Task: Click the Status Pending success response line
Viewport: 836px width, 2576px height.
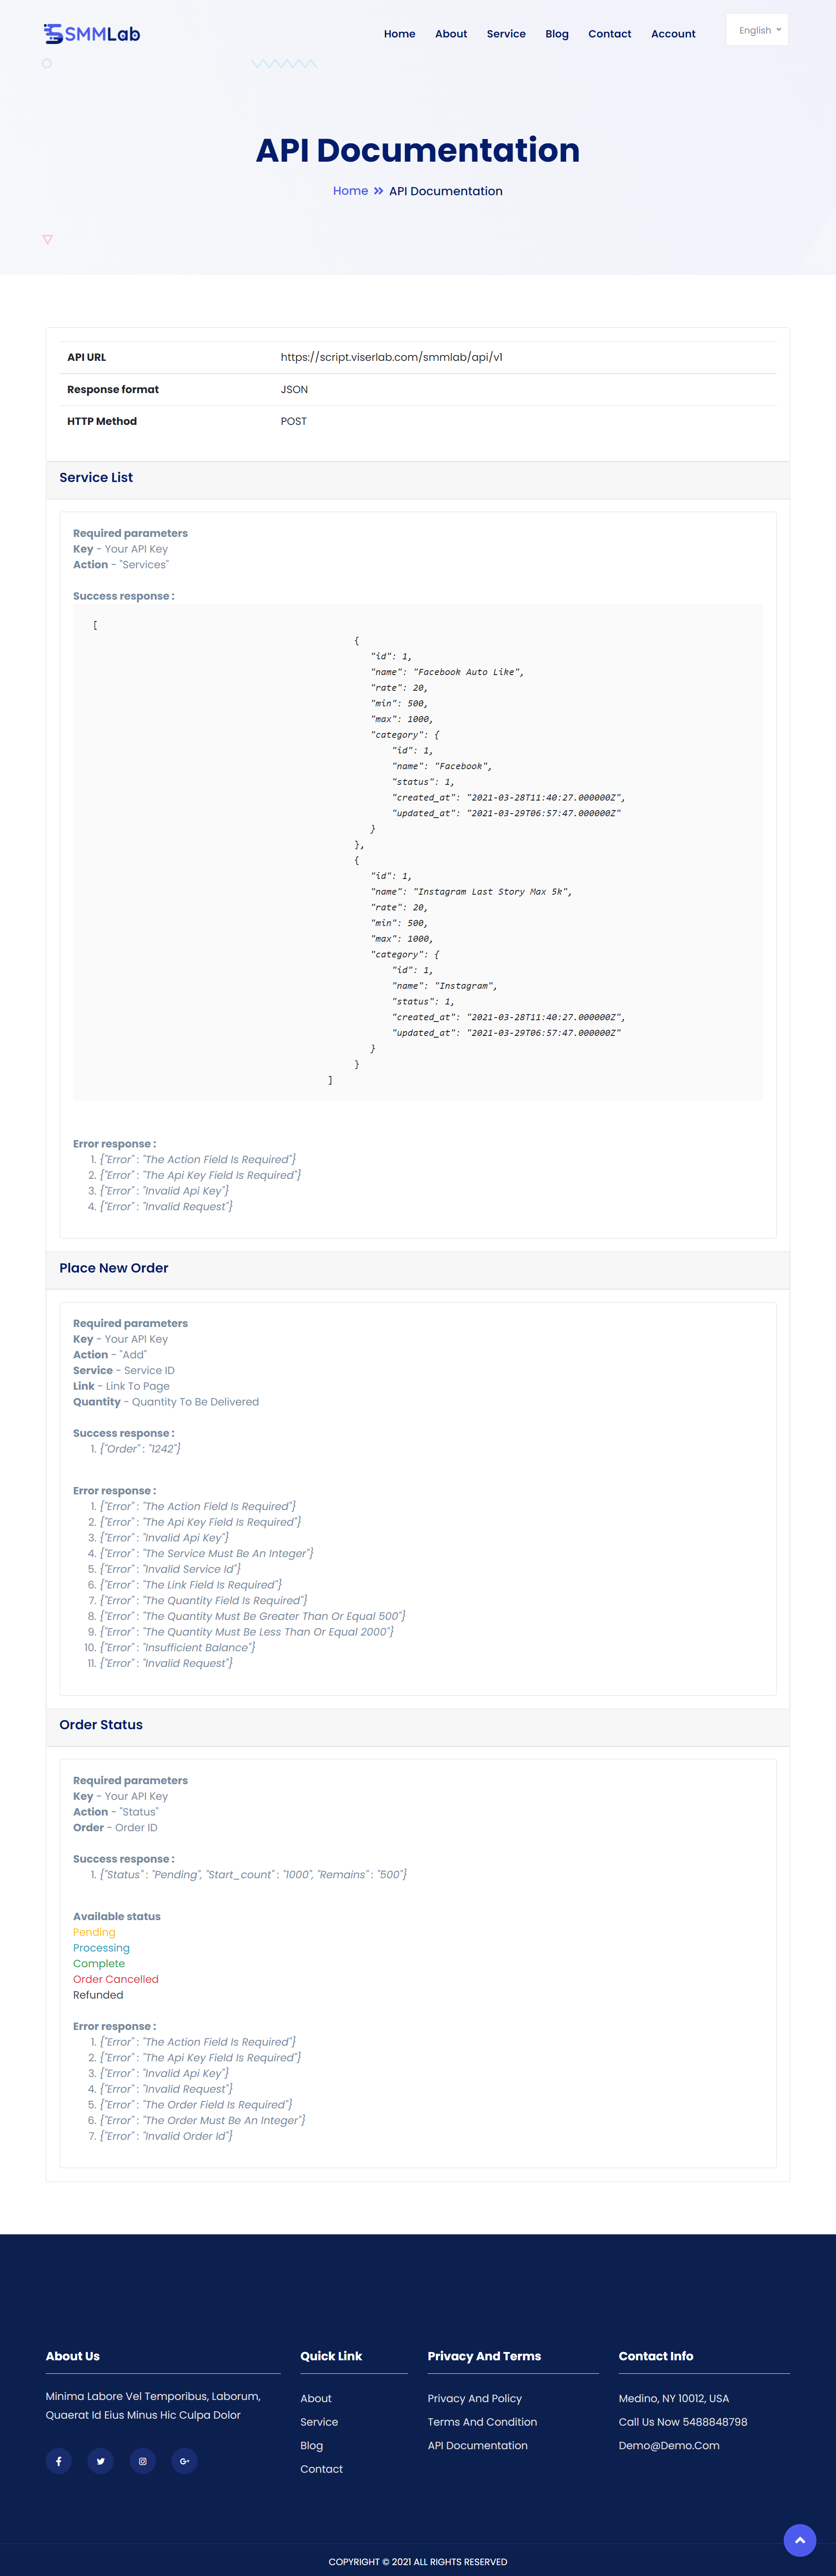Action: tap(254, 1874)
